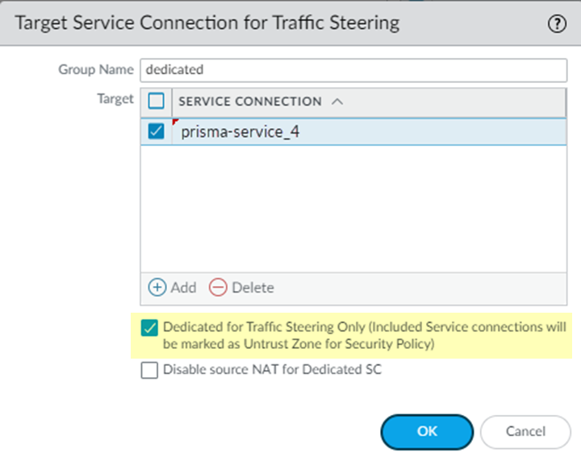This screenshot has width=581, height=465.
Task: Enable Disable source NAT for Dedicated SC
Action: [149, 371]
